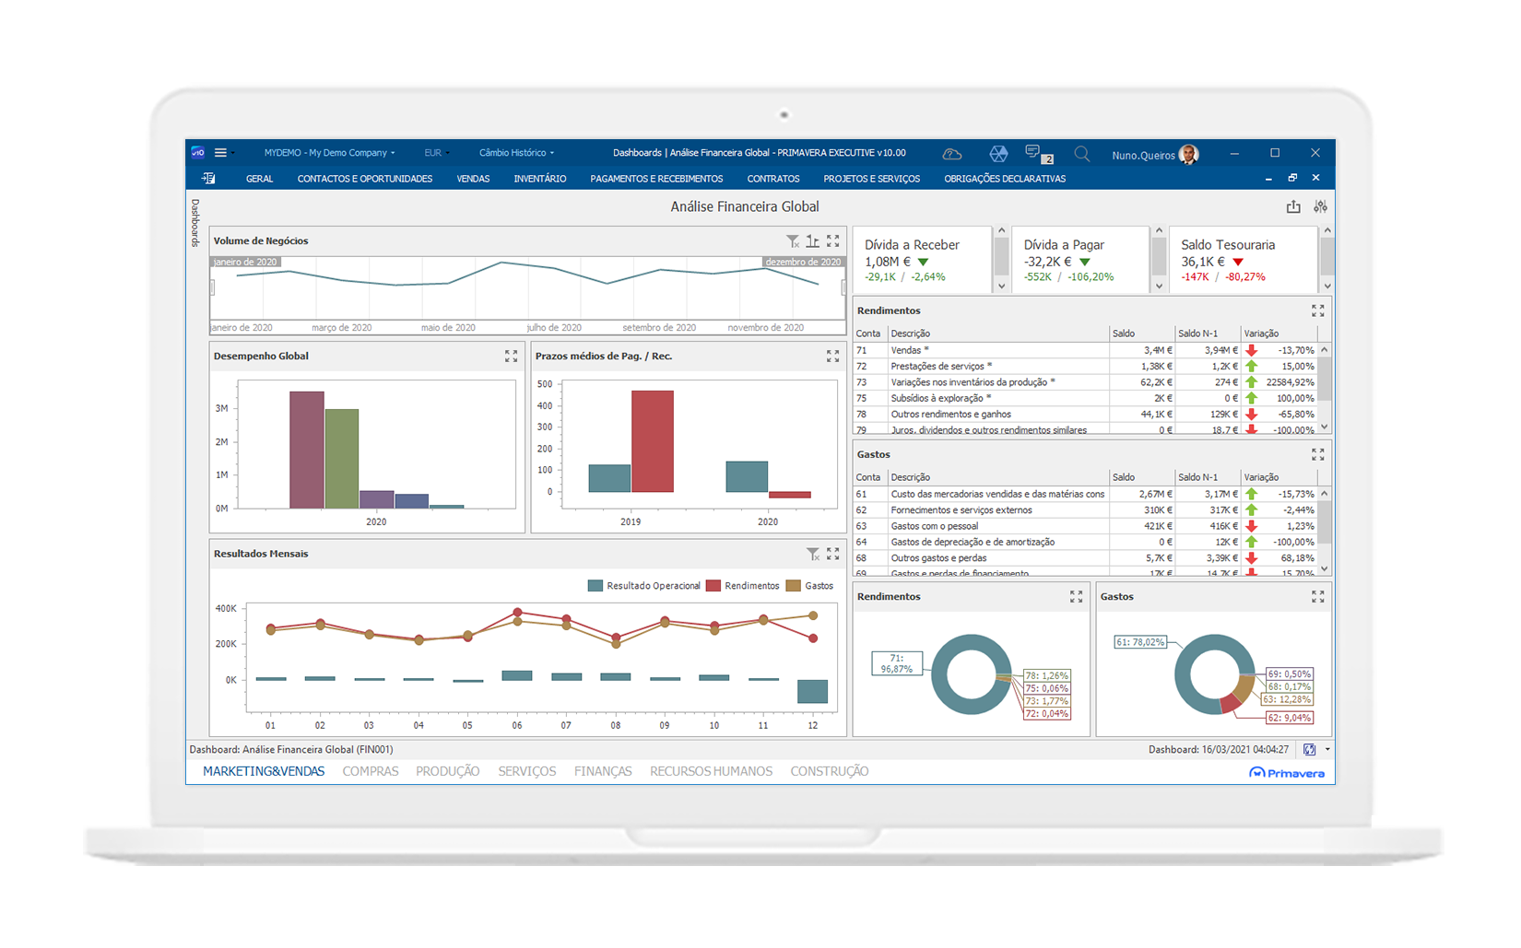Maximize the Rendimentos donut chart
The width and height of the screenshot is (1521, 948).
[x=1076, y=597]
